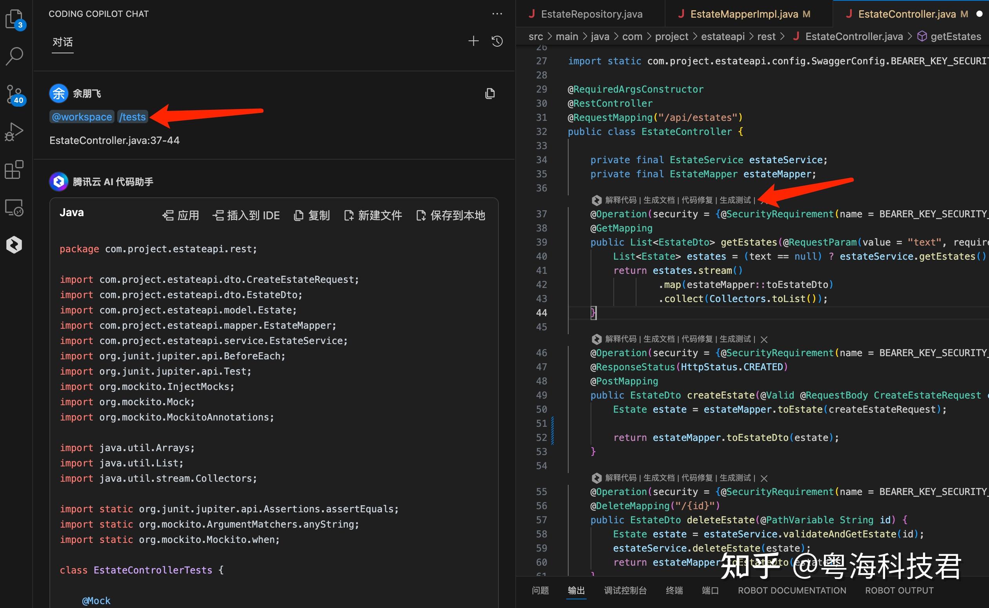Switch to the EstateRepository.java tab

coord(591,13)
